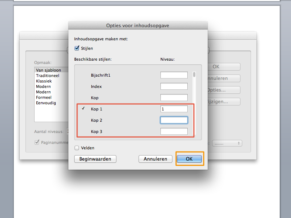The width and height of the screenshot is (291, 218).
Task: Click OK in the background dialog
Action: point(224,66)
